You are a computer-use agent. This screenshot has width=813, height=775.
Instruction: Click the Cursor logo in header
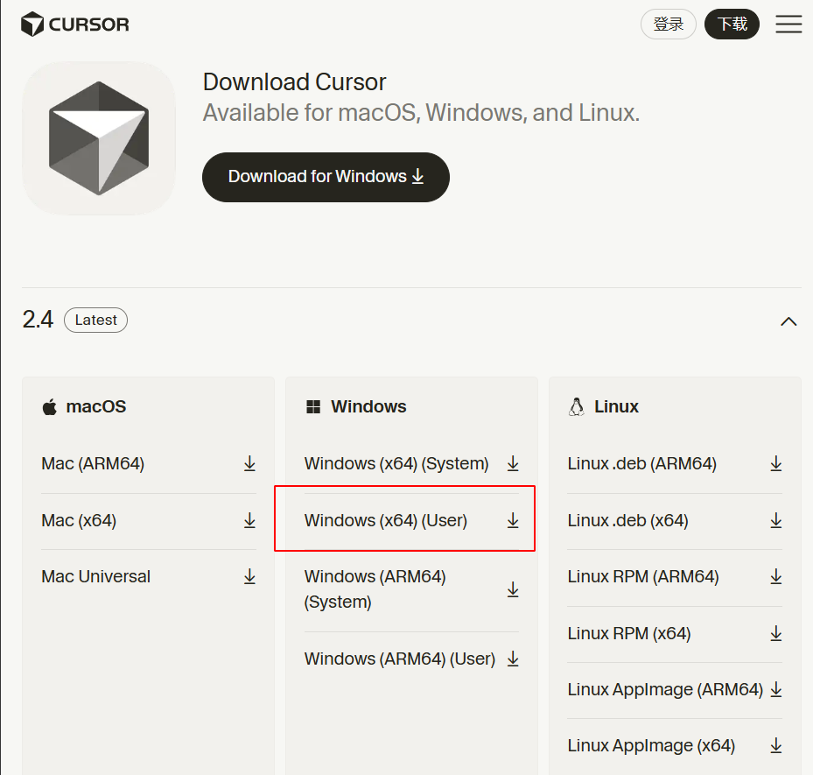point(75,25)
